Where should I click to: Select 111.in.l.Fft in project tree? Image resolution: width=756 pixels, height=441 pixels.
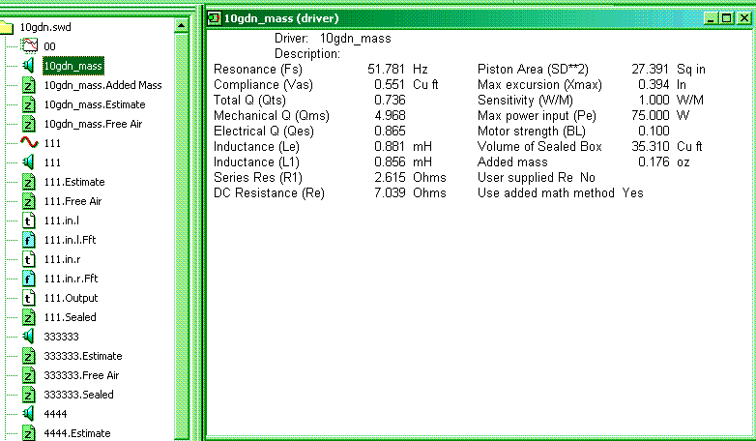point(70,240)
